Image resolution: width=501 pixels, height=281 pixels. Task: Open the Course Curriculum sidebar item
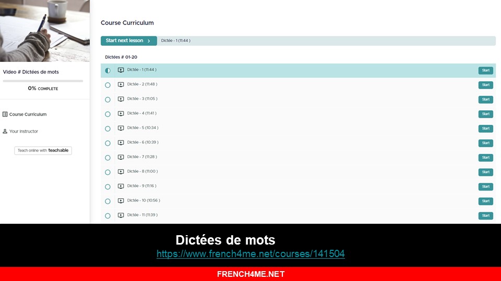[x=28, y=114]
